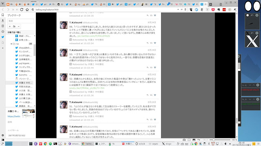Create a new bookmark folder
This screenshot has width=261, height=146.
[14, 26]
